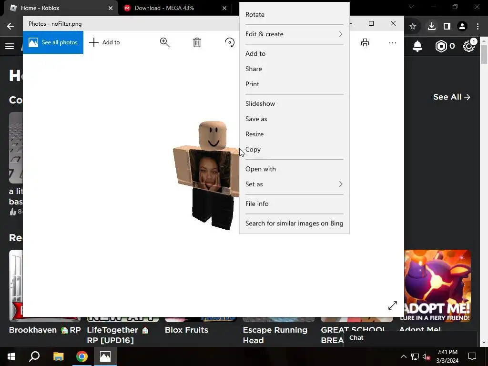Select Copy in context menu
The height and width of the screenshot is (366, 488).
[x=294, y=149]
